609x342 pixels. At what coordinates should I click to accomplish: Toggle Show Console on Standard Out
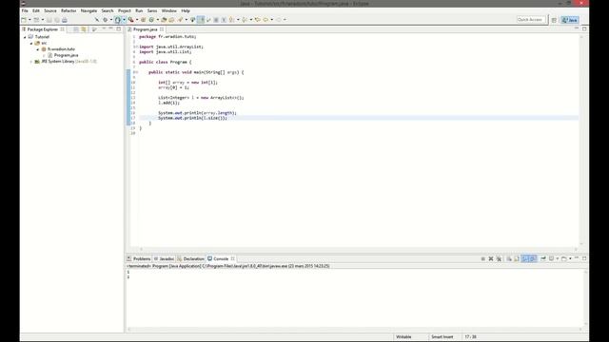point(525,258)
